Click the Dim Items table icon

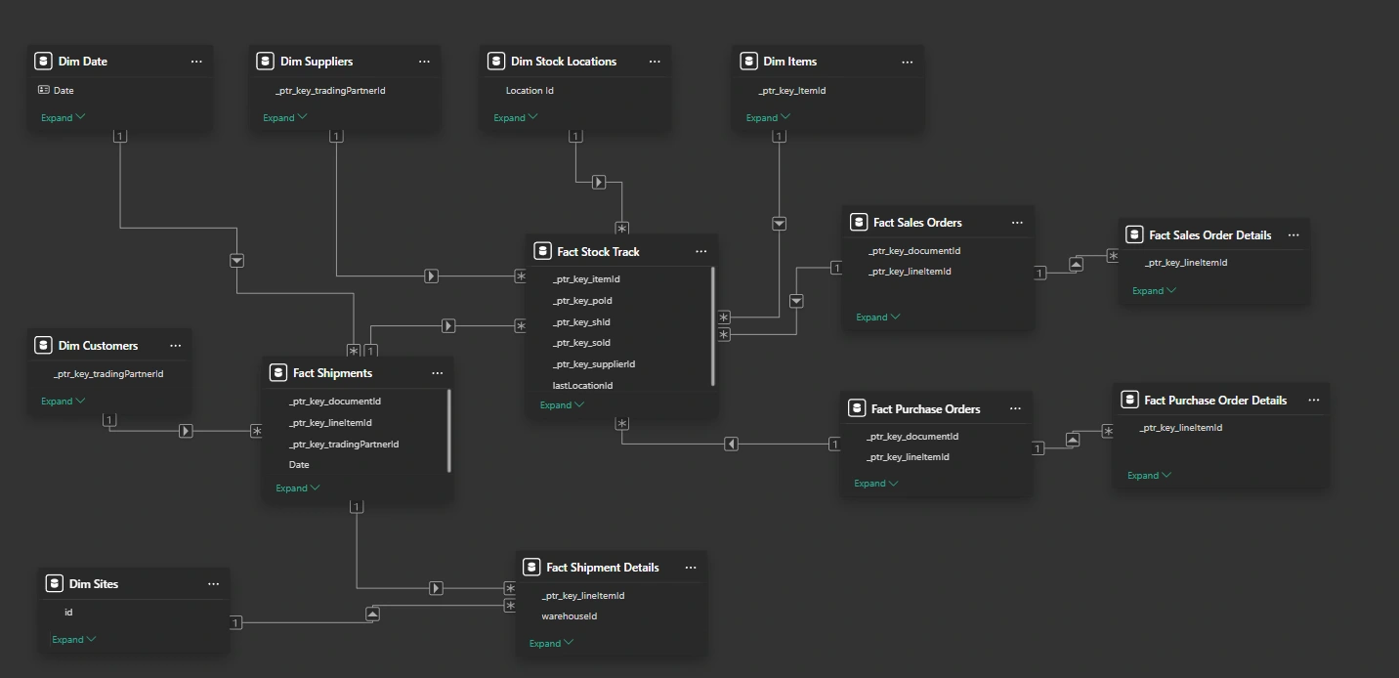(749, 61)
